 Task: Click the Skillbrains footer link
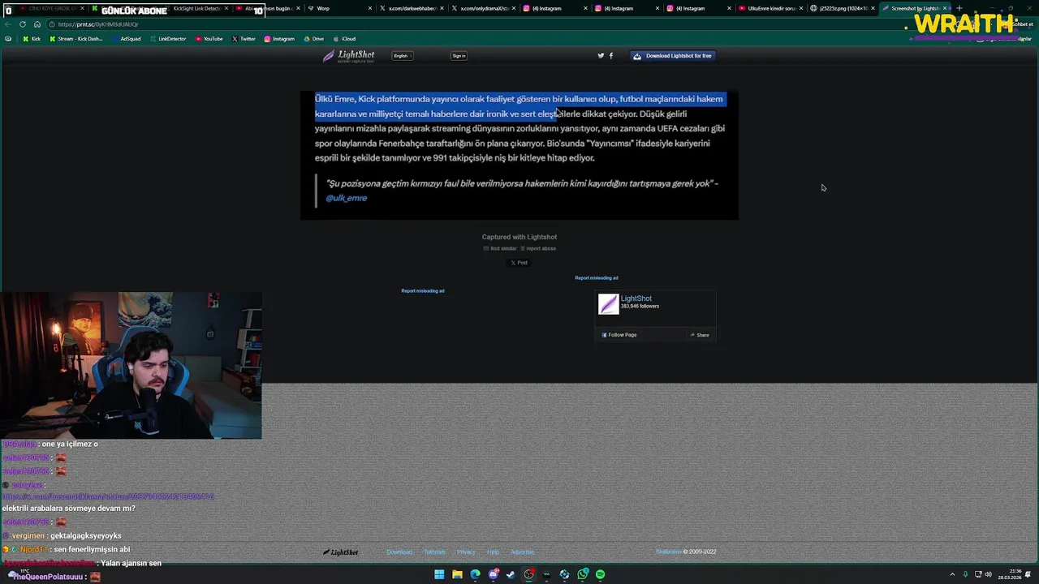pyautogui.click(x=669, y=552)
